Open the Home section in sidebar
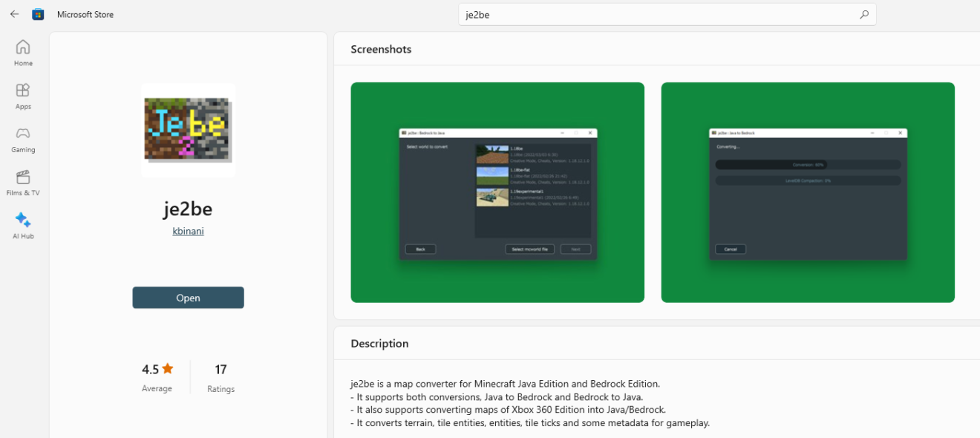The width and height of the screenshot is (980, 438). pyautogui.click(x=23, y=53)
